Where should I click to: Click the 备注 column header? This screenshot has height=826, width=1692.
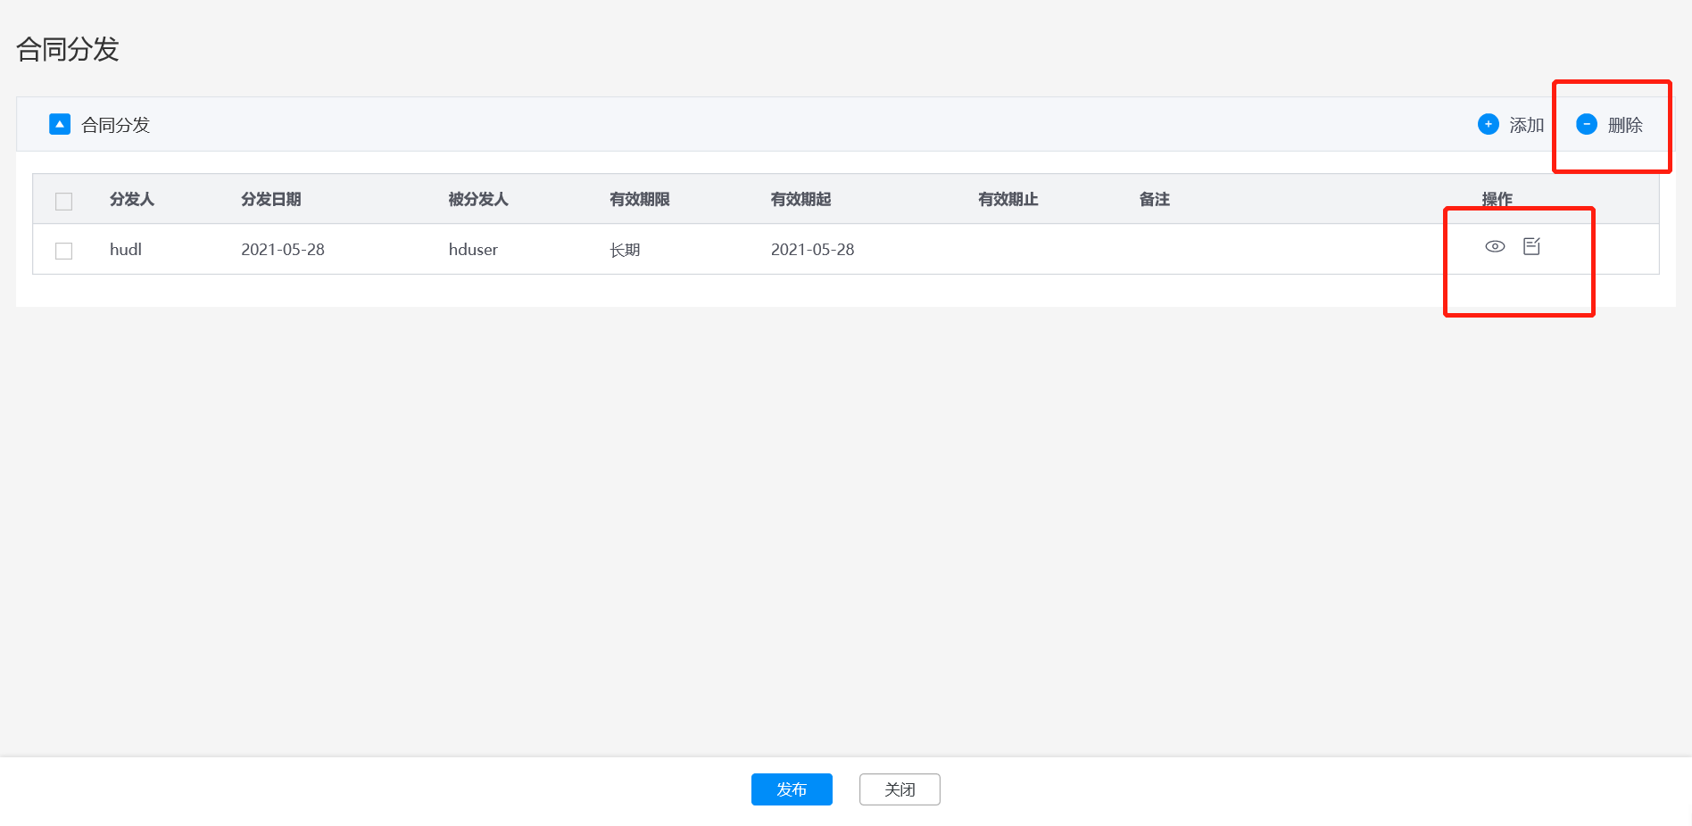point(1155,199)
